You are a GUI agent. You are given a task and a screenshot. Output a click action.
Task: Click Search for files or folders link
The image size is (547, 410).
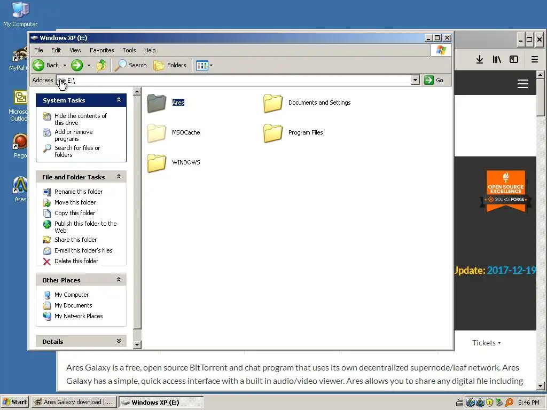[77, 151]
